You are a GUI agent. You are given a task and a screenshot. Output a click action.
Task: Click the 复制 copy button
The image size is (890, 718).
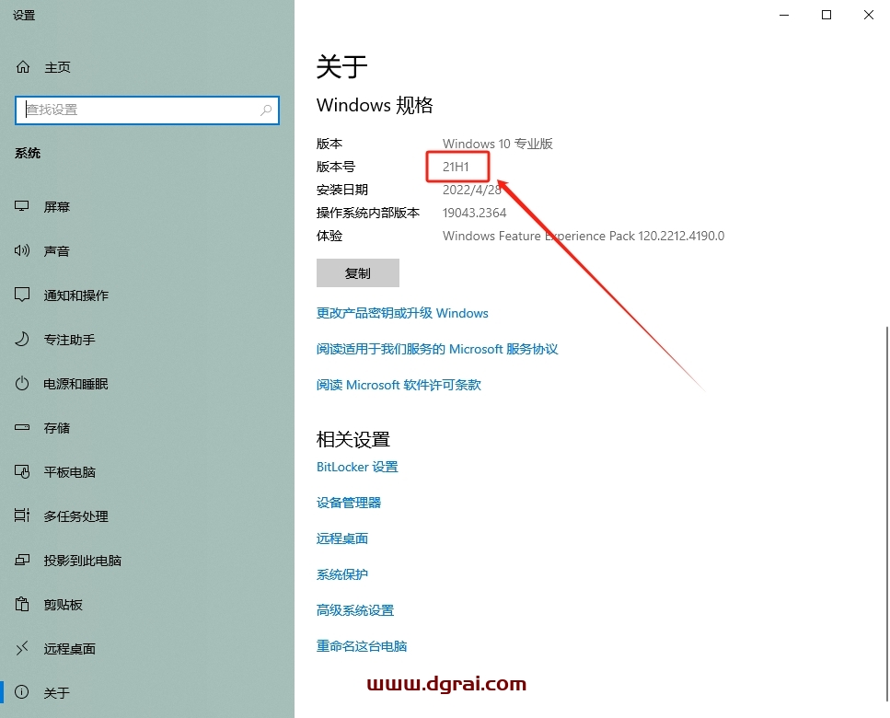[358, 273]
